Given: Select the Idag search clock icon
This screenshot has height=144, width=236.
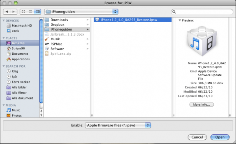Looking at the screenshot, I should 9,71.
